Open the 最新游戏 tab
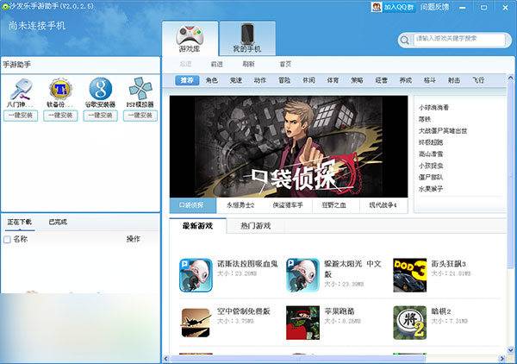Screen dimensions: 517x364 (x=198, y=226)
